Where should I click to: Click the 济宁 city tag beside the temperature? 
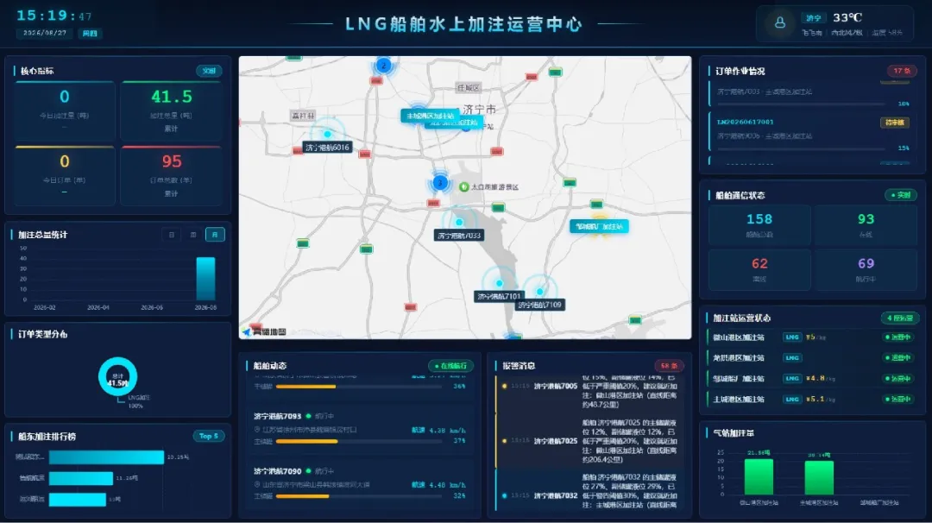click(814, 18)
